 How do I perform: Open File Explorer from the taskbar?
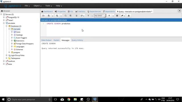pos(75,99)
